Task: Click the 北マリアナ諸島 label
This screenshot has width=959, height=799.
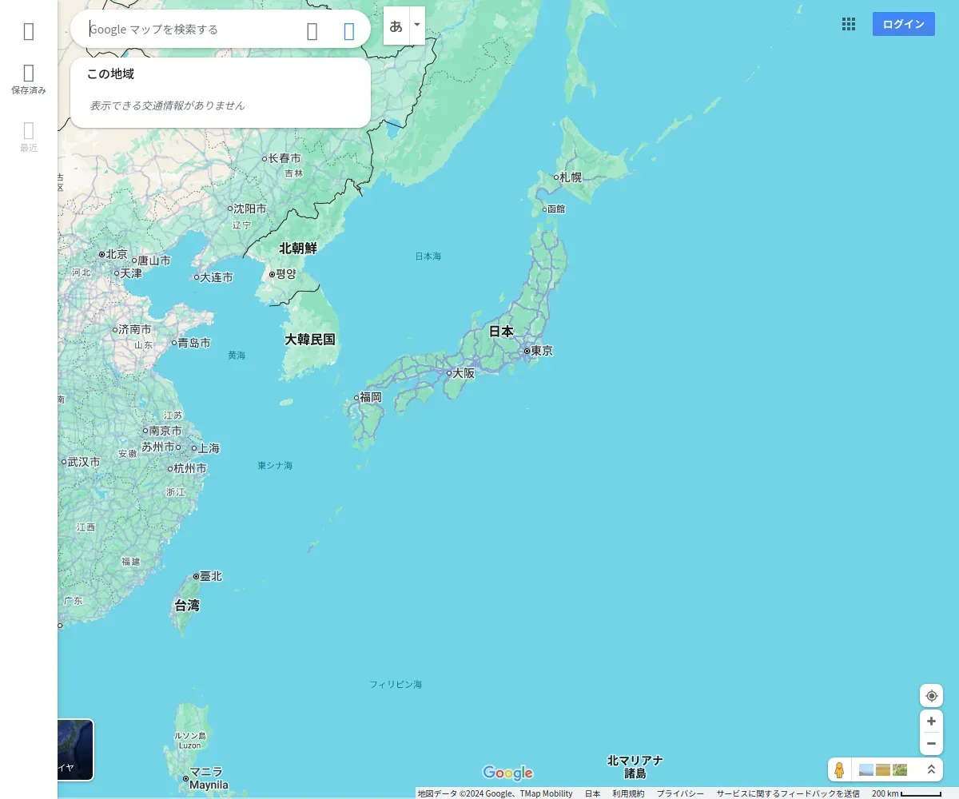Action: click(x=635, y=767)
